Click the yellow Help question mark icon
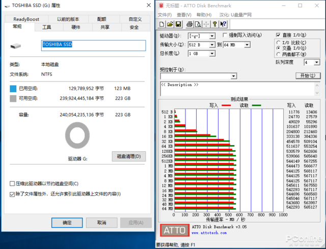The height and width of the screenshot is (249, 326). coord(215,24)
